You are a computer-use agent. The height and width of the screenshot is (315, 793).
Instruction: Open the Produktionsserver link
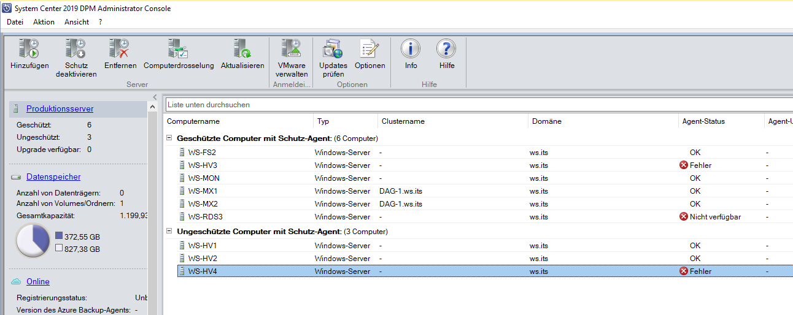pyautogui.click(x=60, y=109)
